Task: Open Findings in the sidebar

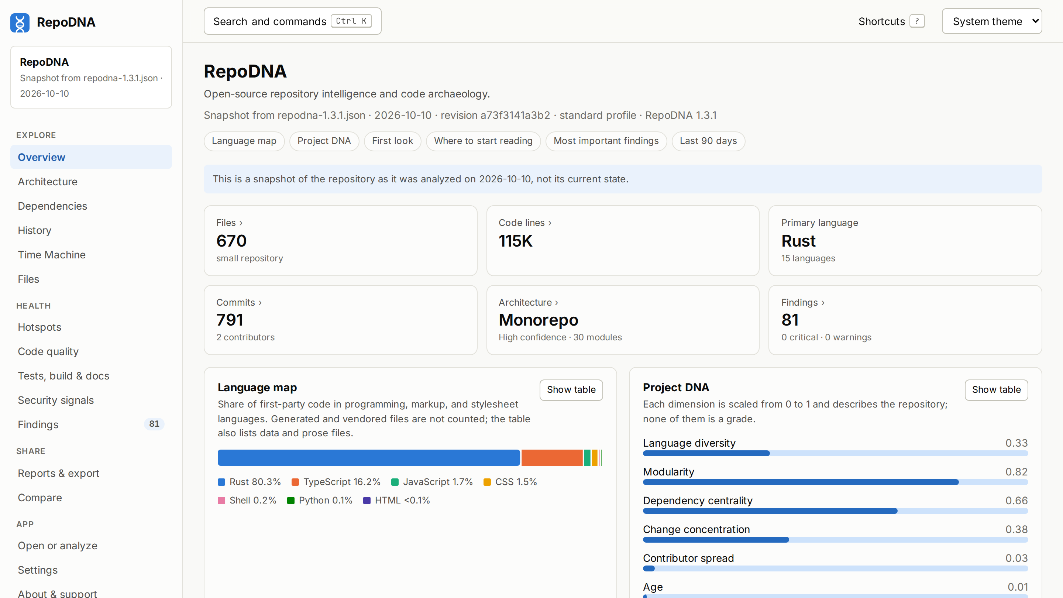Action: click(91, 424)
